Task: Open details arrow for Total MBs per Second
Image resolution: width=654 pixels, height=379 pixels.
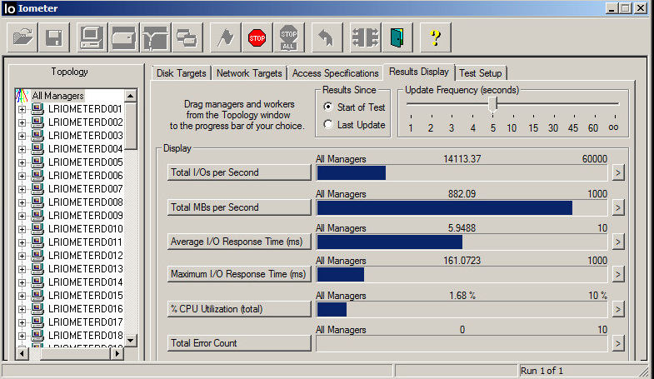Action: click(x=618, y=207)
